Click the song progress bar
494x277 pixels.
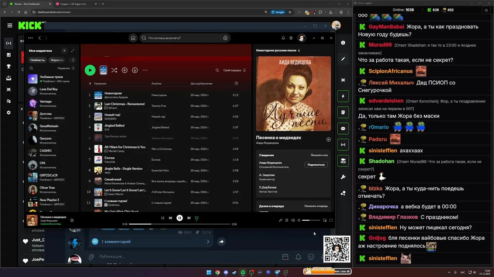pos(179,224)
